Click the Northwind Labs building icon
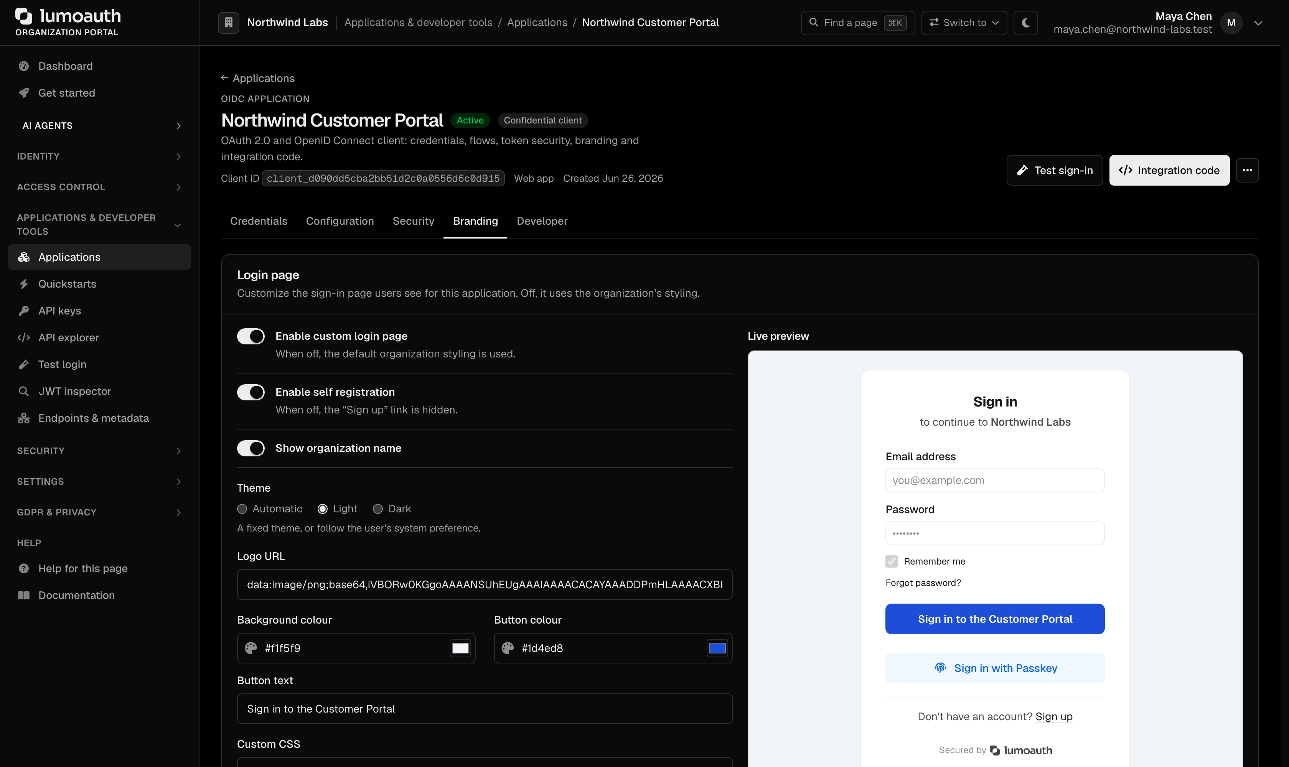Image resolution: width=1289 pixels, height=767 pixels. 228,23
